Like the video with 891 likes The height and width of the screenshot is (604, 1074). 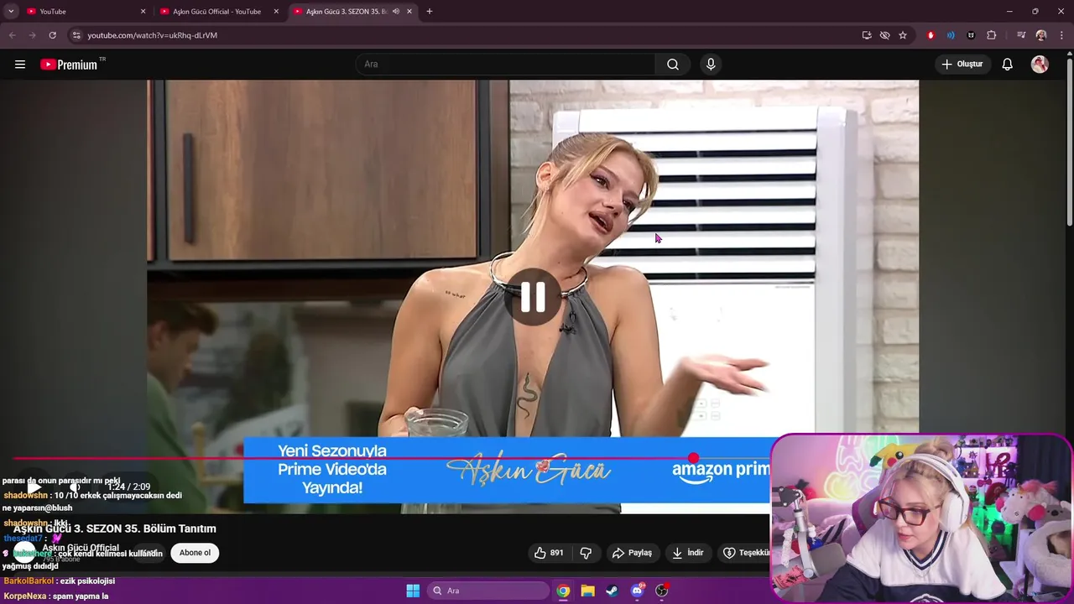549,553
